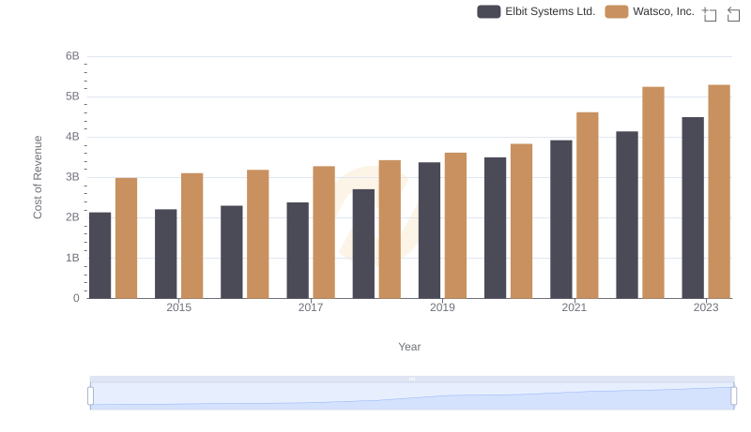751x432 pixels.
Task: Click the Watsco orange legend swatch
Action: pyautogui.click(x=617, y=11)
